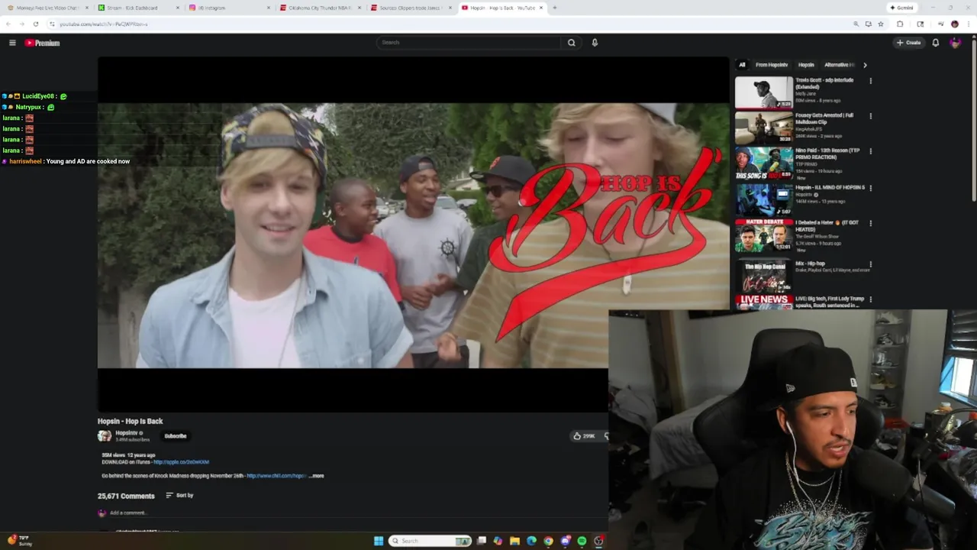
Task: Open options for Fousey Gets Arrested video
Action: pos(870,116)
